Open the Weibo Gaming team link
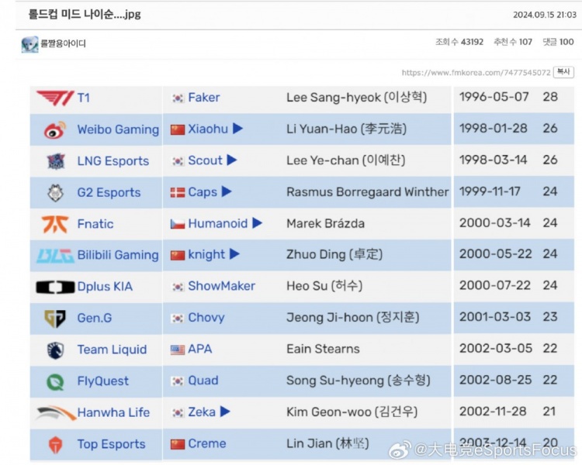The height and width of the screenshot is (465, 582). [118, 129]
